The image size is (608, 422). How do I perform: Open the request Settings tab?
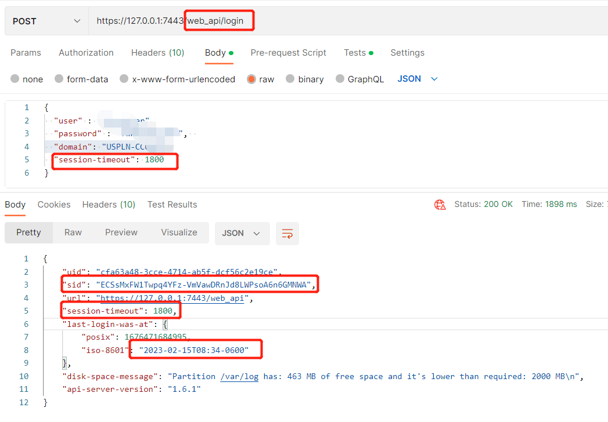(x=407, y=53)
